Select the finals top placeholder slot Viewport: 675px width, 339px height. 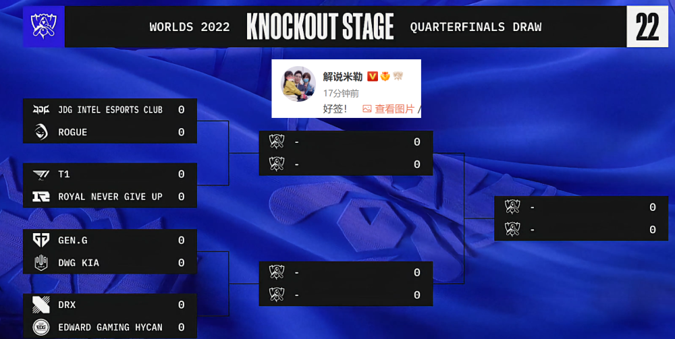pyautogui.click(x=580, y=208)
